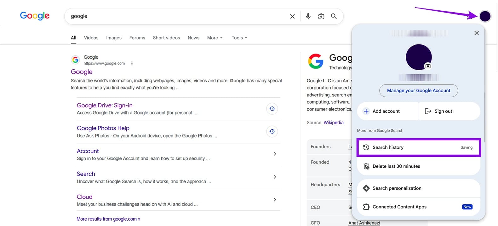The width and height of the screenshot is (498, 226).
Task: Click the Saving status on Search history
Action: (467, 148)
